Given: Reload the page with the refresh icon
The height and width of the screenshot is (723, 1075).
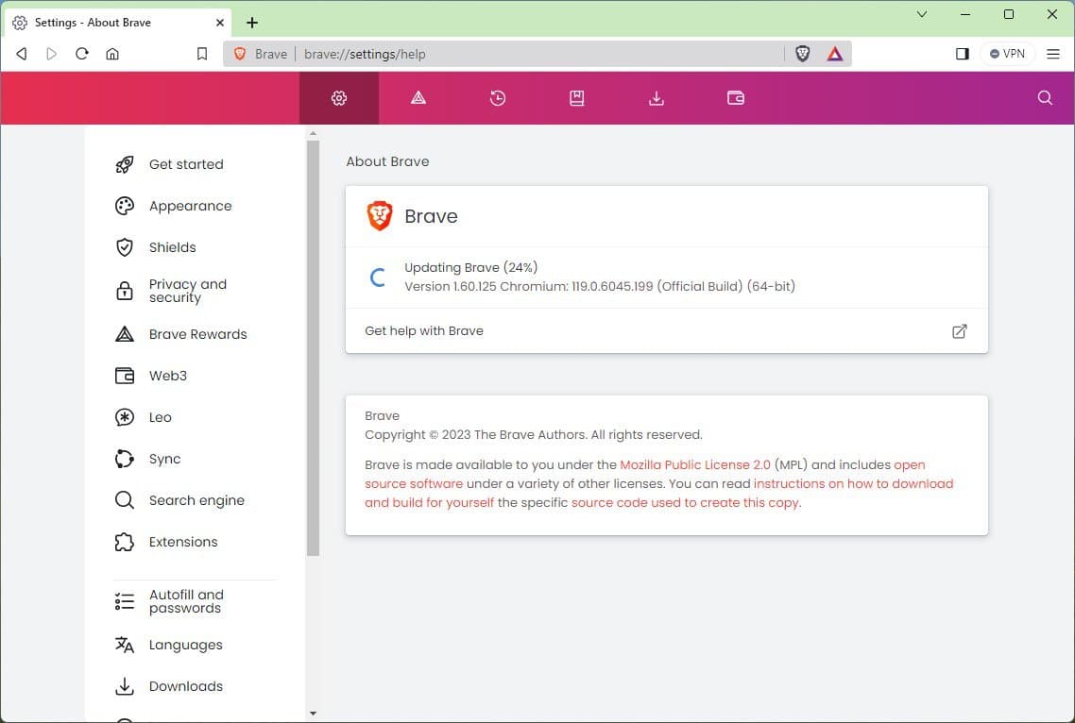Looking at the screenshot, I should click(x=82, y=54).
